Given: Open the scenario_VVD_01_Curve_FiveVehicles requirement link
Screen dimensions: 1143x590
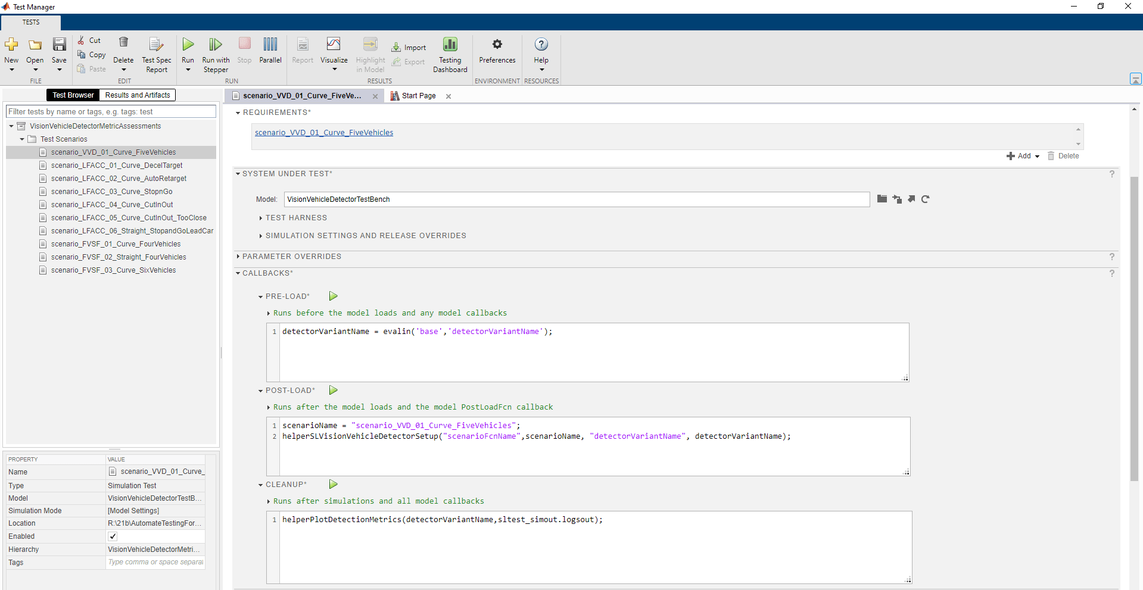Looking at the screenshot, I should pyautogui.click(x=324, y=133).
